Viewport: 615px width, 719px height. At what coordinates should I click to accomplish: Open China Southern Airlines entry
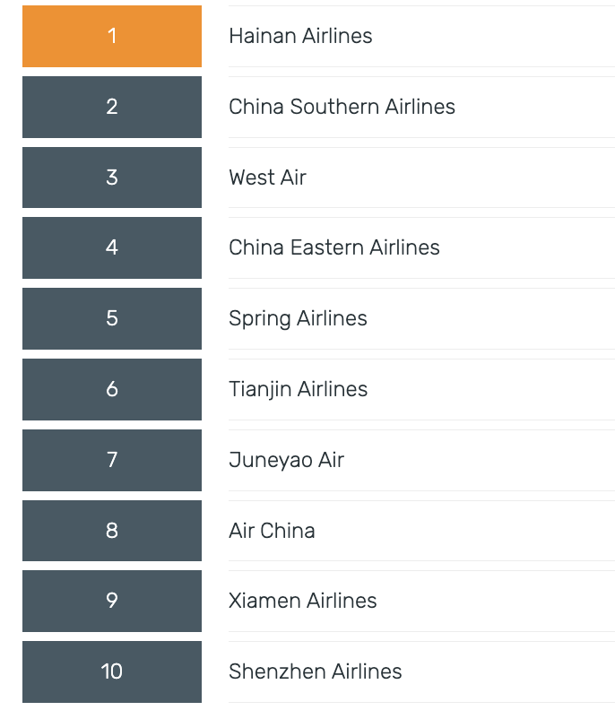(342, 107)
